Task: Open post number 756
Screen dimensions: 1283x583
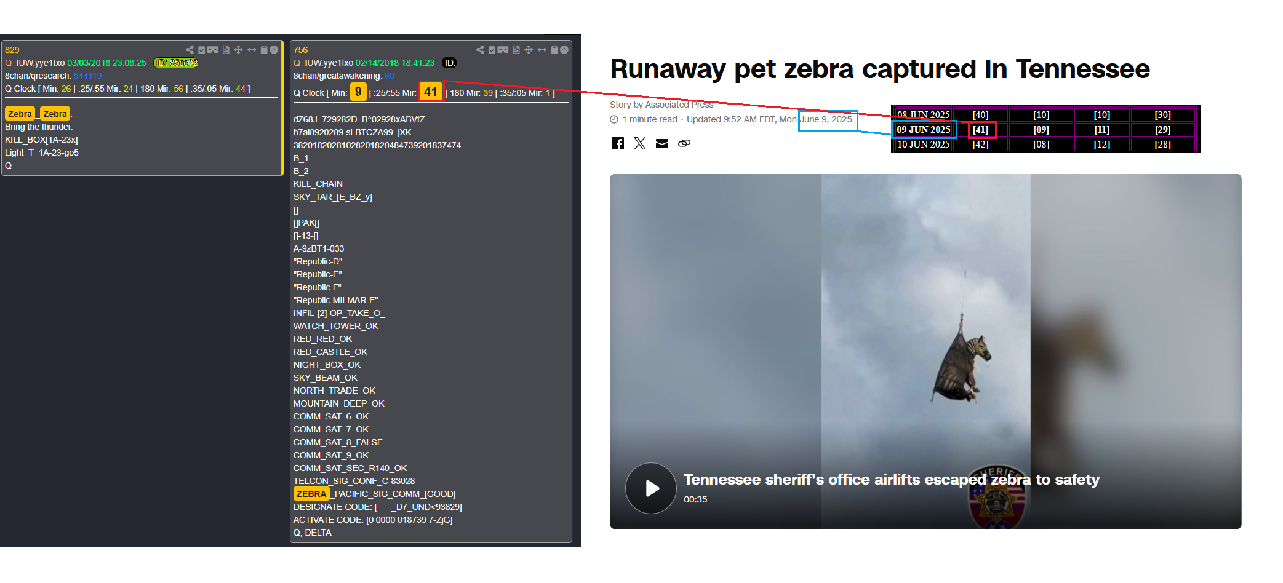Action: [x=301, y=50]
